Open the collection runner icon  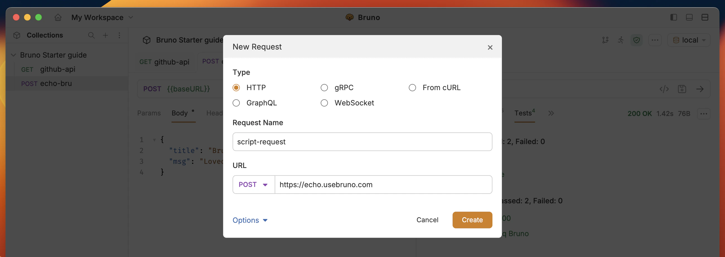(x=621, y=40)
